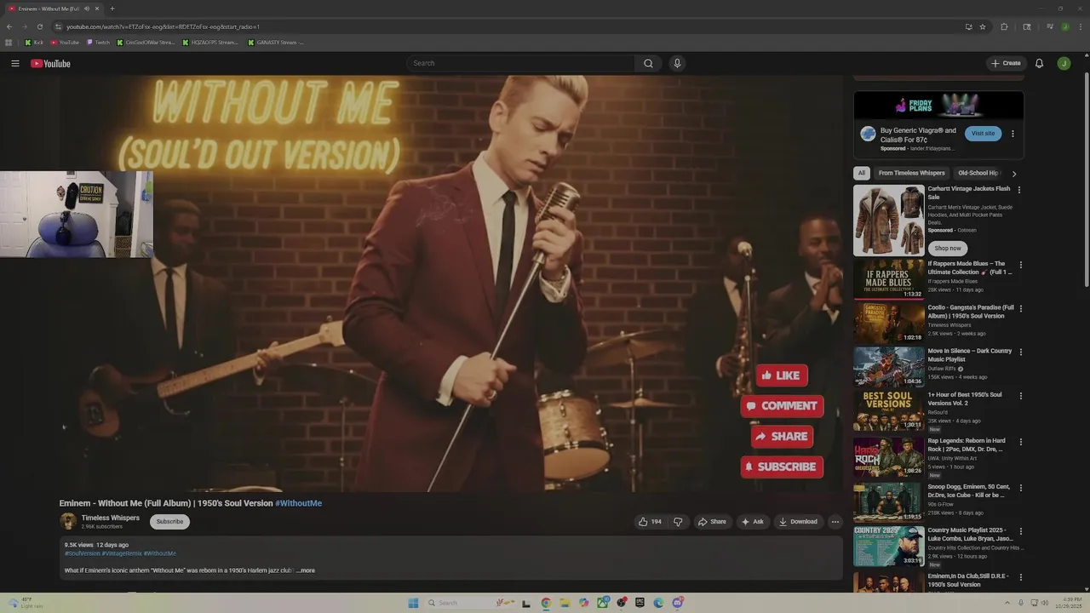Click the Windows taskbar search box
Screen dimensions: 1090x613
pyautogui.click(x=468, y=603)
